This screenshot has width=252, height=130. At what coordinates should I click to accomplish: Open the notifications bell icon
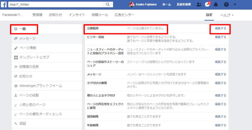coord(216,4)
